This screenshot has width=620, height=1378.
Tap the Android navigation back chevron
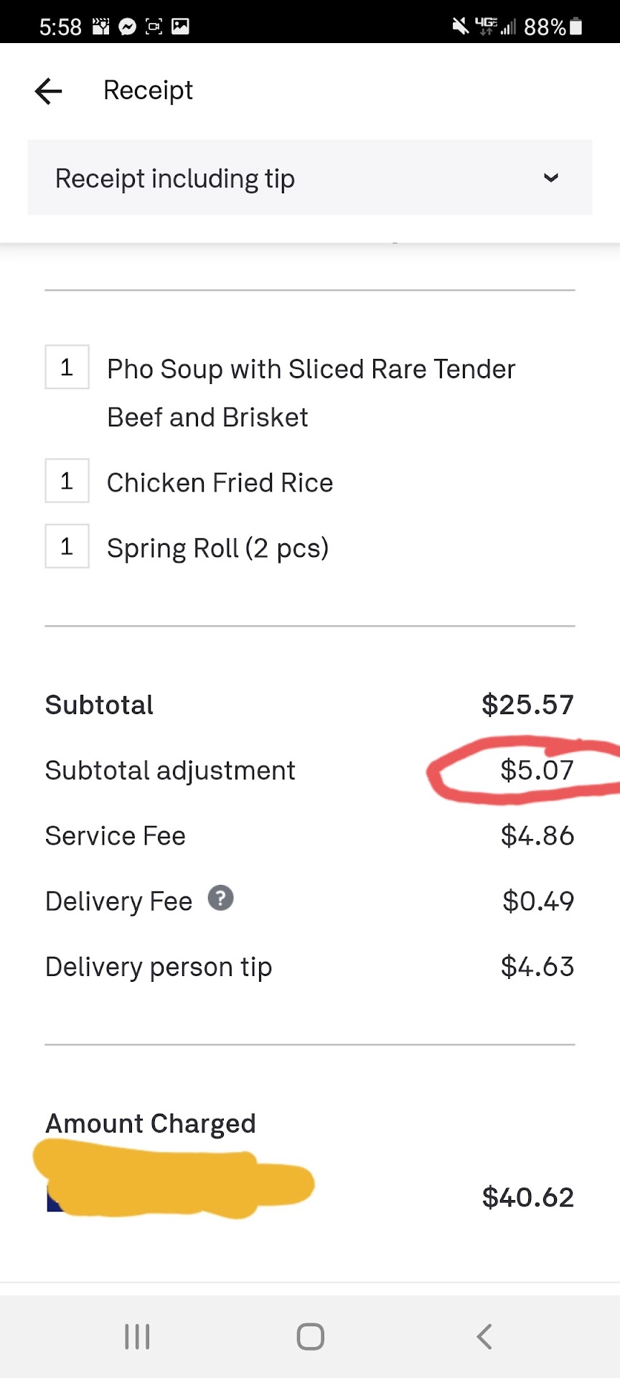pos(484,1336)
